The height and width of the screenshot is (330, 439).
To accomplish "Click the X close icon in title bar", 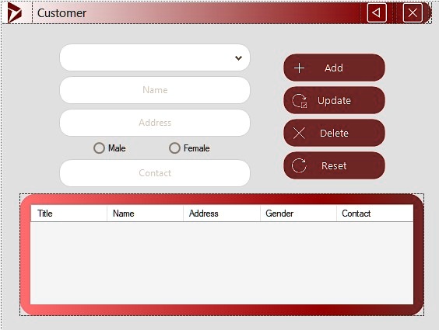I will click(413, 12).
